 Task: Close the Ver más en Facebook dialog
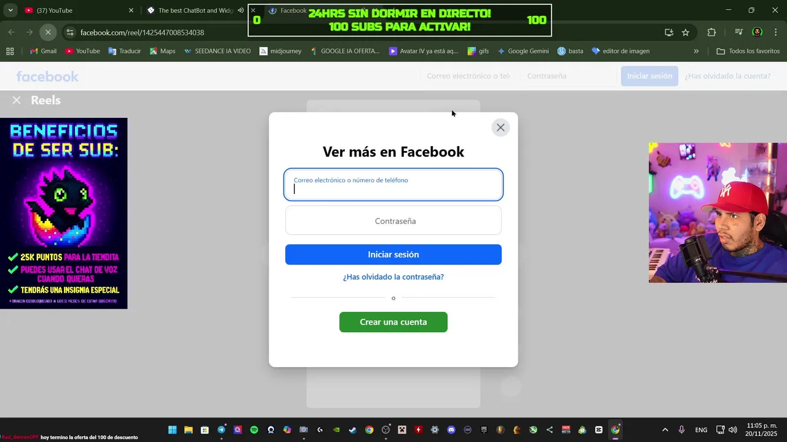tap(500, 127)
